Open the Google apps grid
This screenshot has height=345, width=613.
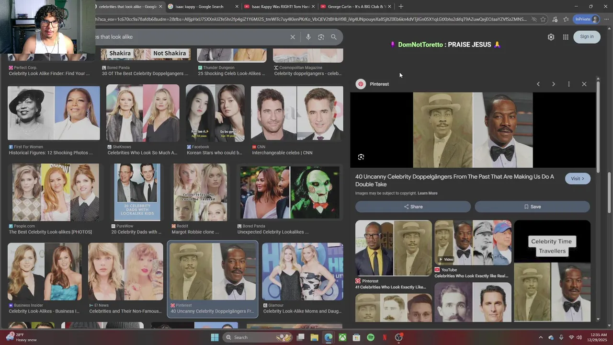(566, 37)
